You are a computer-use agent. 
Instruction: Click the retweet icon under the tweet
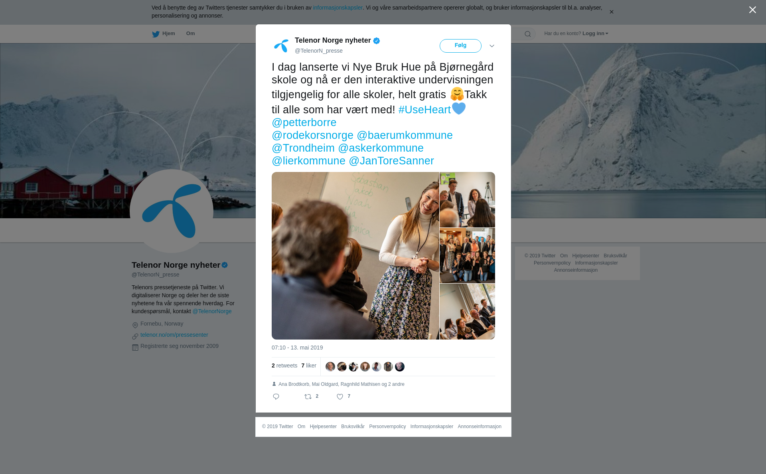click(x=308, y=397)
